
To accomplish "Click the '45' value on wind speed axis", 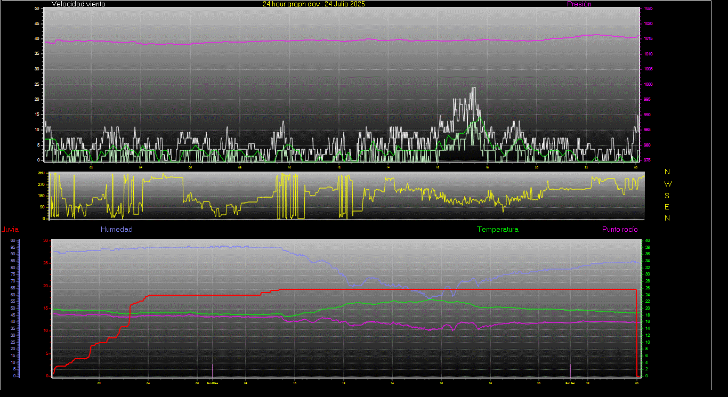I will pyautogui.click(x=37, y=23).
